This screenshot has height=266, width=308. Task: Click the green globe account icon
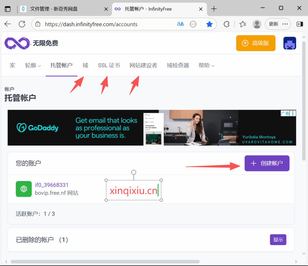(24, 189)
